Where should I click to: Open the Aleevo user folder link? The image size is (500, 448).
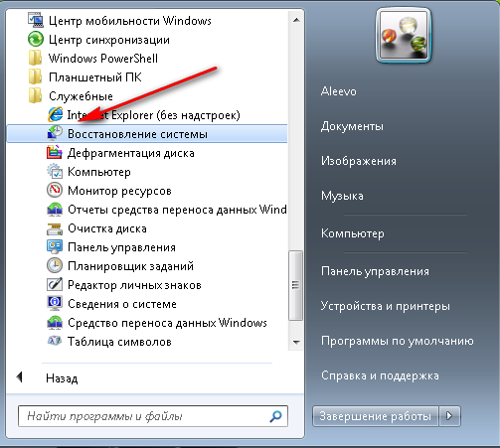[339, 91]
